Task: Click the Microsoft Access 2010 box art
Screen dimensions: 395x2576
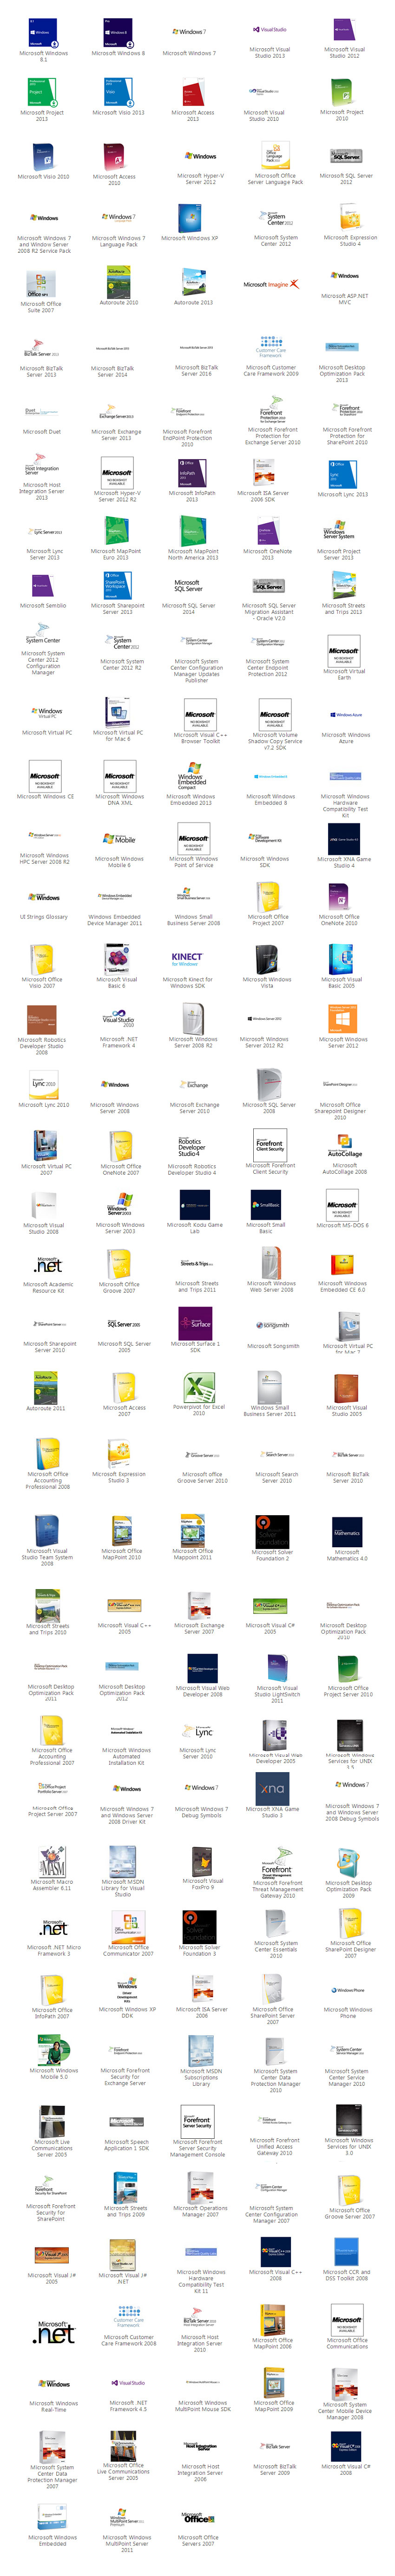Action: [x=114, y=156]
